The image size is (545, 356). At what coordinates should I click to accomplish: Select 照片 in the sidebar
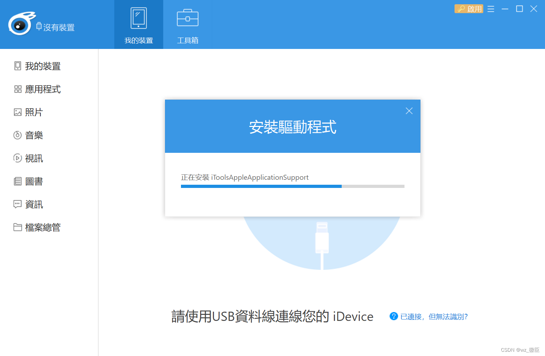tap(49, 112)
